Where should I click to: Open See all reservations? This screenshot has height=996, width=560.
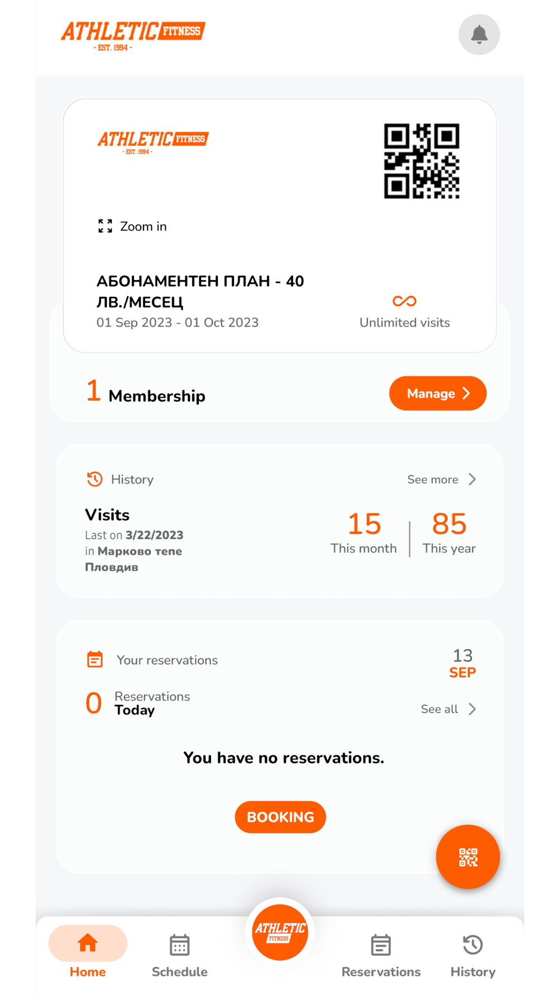(x=449, y=709)
